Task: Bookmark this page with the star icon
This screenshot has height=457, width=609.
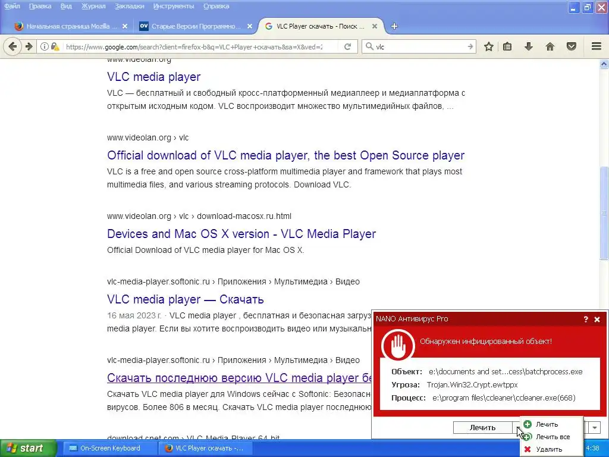Action: (x=489, y=46)
